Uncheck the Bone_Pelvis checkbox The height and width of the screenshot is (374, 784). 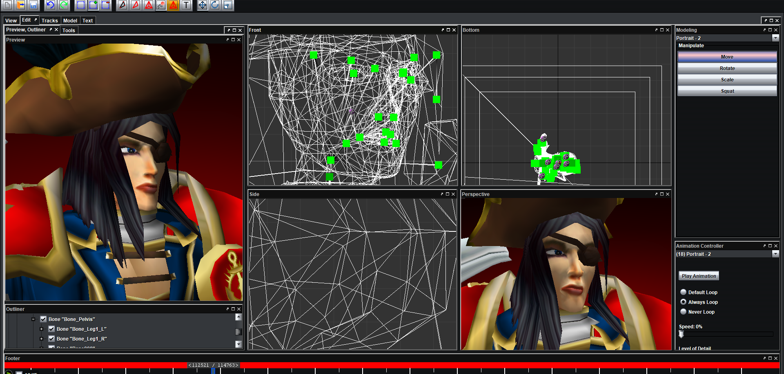[43, 319]
